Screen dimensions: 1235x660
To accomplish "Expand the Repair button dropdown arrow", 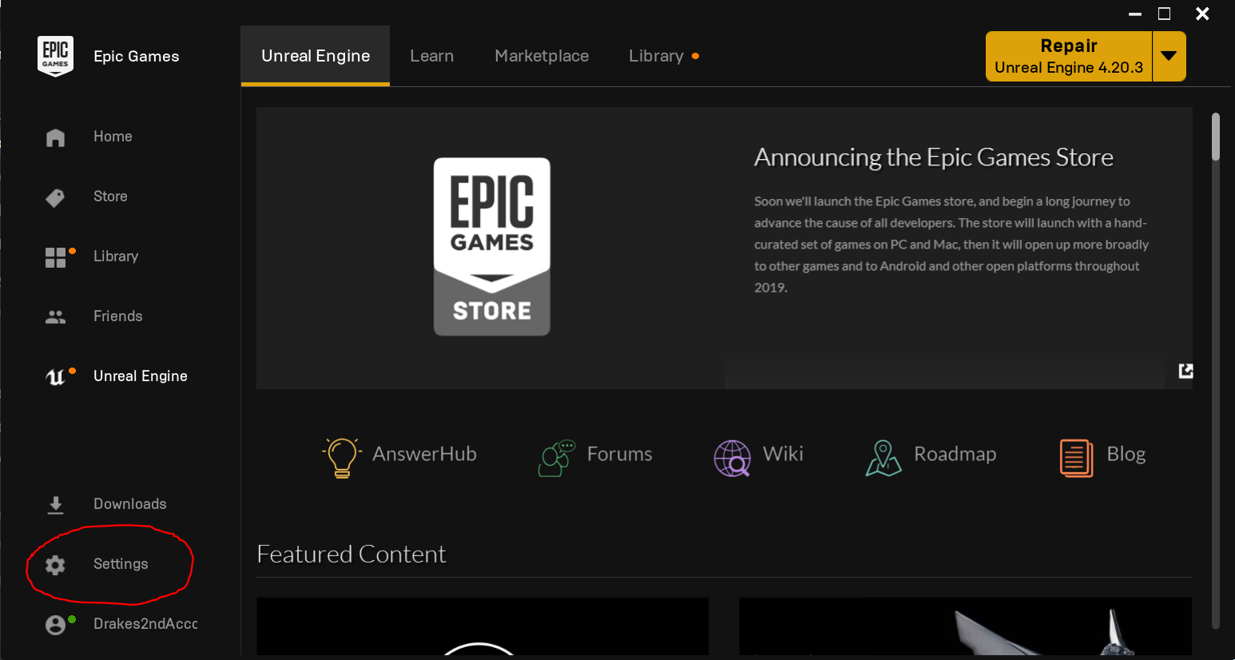I will point(1169,56).
